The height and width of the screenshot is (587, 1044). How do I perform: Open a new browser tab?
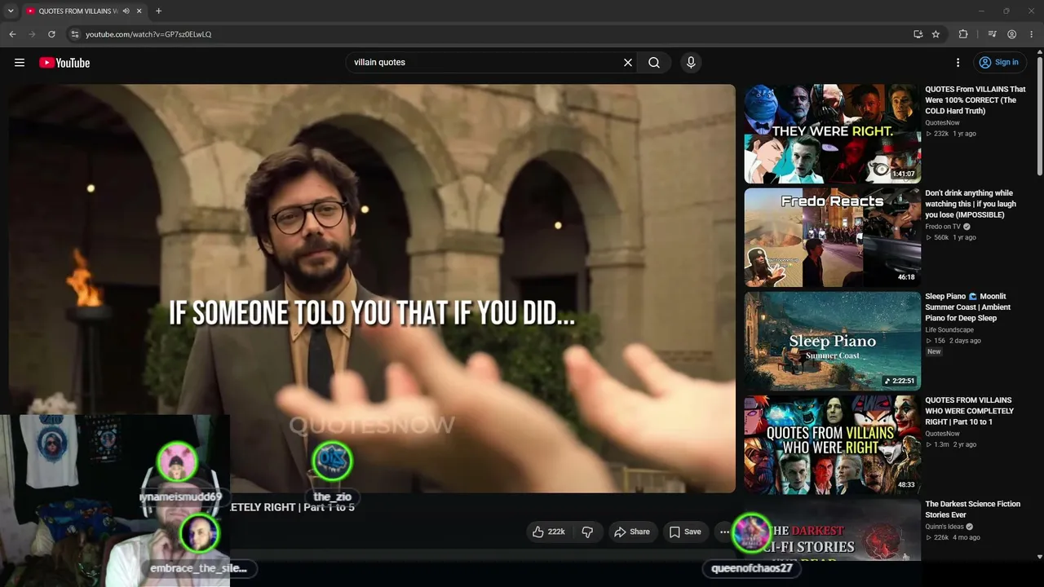coord(158,11)
